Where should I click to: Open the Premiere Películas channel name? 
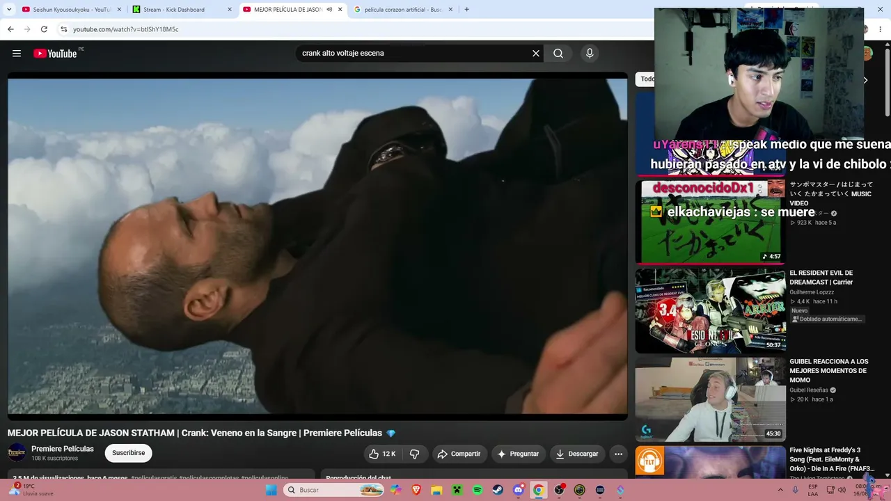tap(63, 449)
